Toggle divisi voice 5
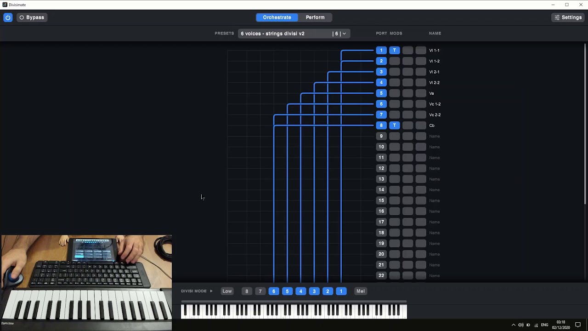Viewport: 588px width, 331px height. point(287,291)
